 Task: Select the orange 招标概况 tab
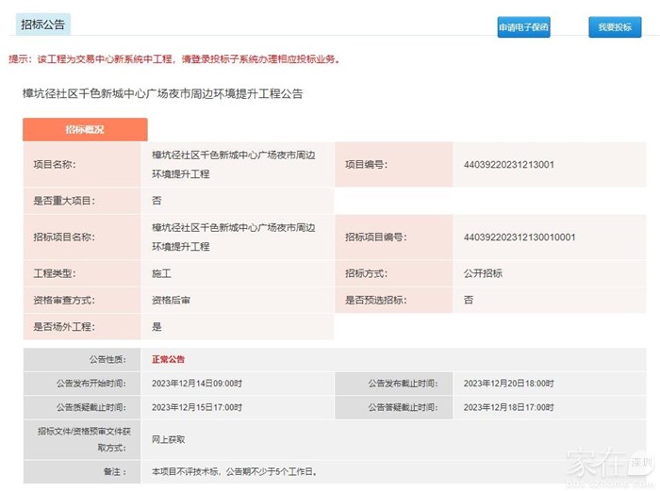click(85, 129)
